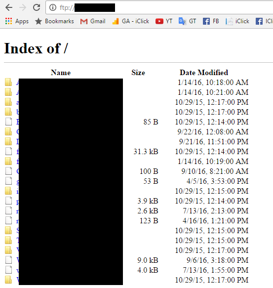Open the Bookmarks star folder
Viewport: 273px width, 288px height.
(54, 21)
